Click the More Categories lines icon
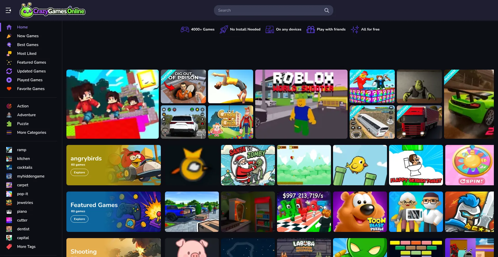The height and width of the screenshot is (257, 498). (x=9, y=133)
